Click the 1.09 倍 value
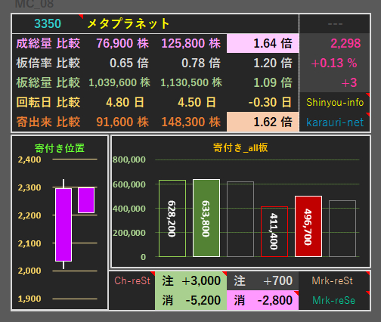The height and width of the screenshot is (322, 381). coord(273,82)
